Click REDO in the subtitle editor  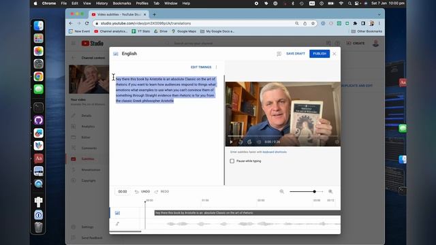pos(162,192)
